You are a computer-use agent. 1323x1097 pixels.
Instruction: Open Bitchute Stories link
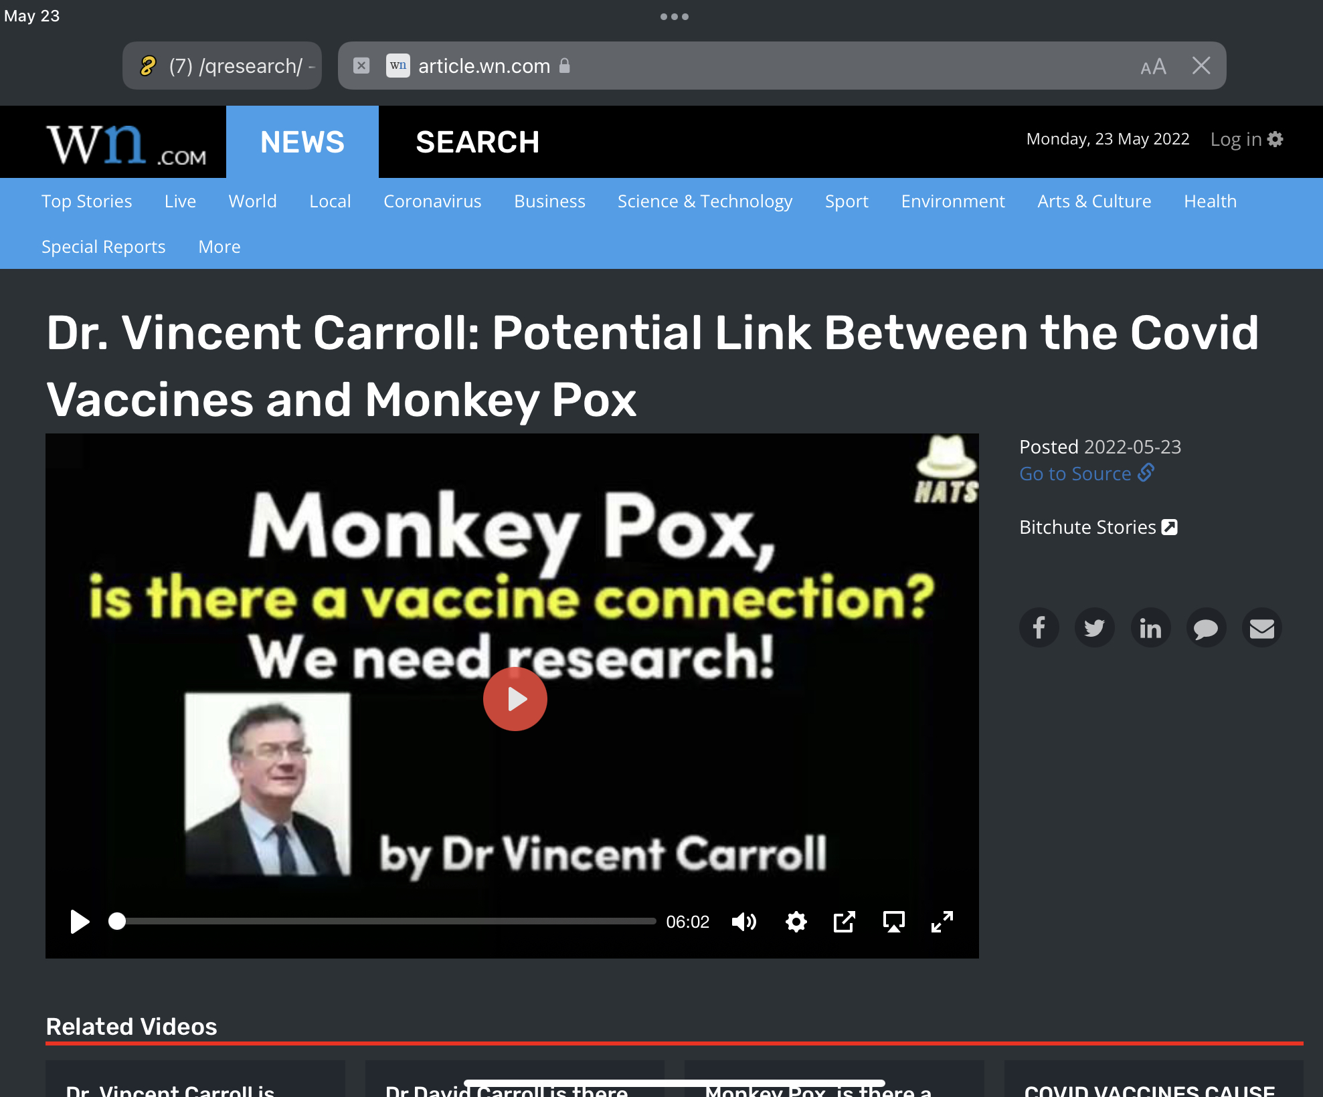click(x=1098, y=527)
